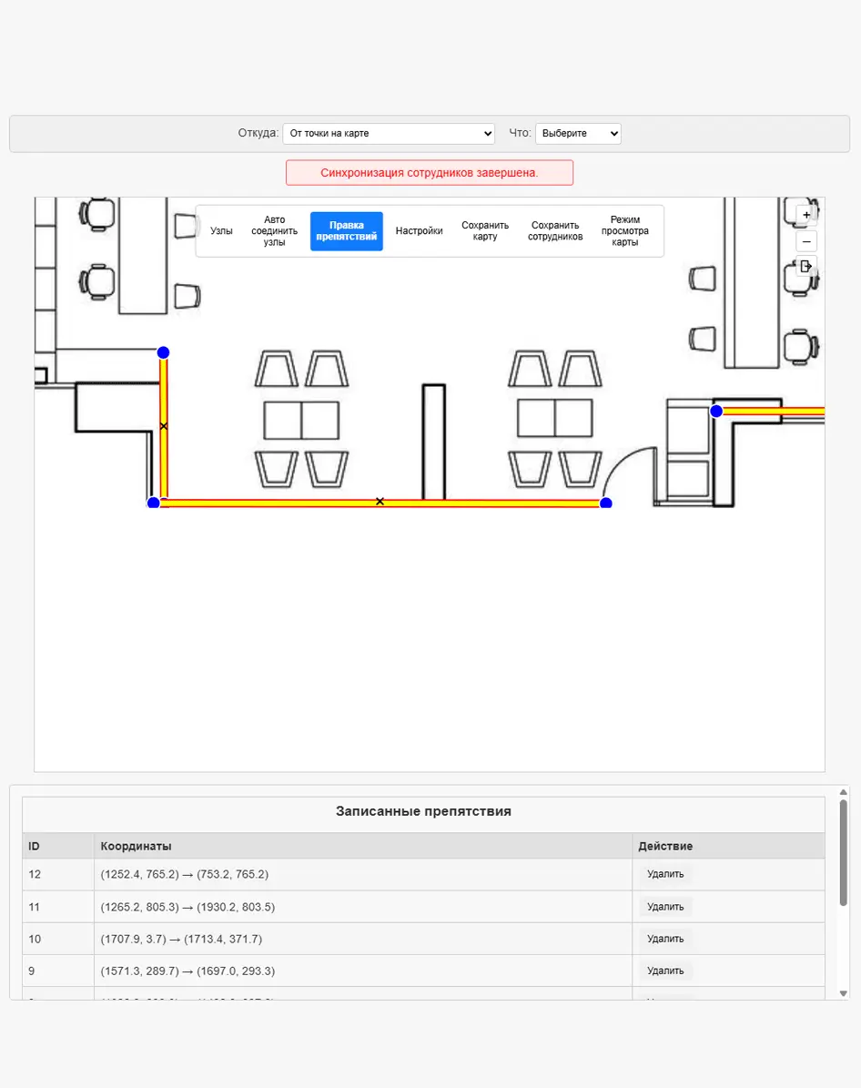The width and height of the screenshot is (861, 1088).
Task: Activate 'Авто соединить узлы'
Action: (274, 231)
